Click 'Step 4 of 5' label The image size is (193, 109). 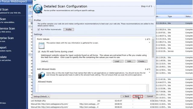(147, 6)
